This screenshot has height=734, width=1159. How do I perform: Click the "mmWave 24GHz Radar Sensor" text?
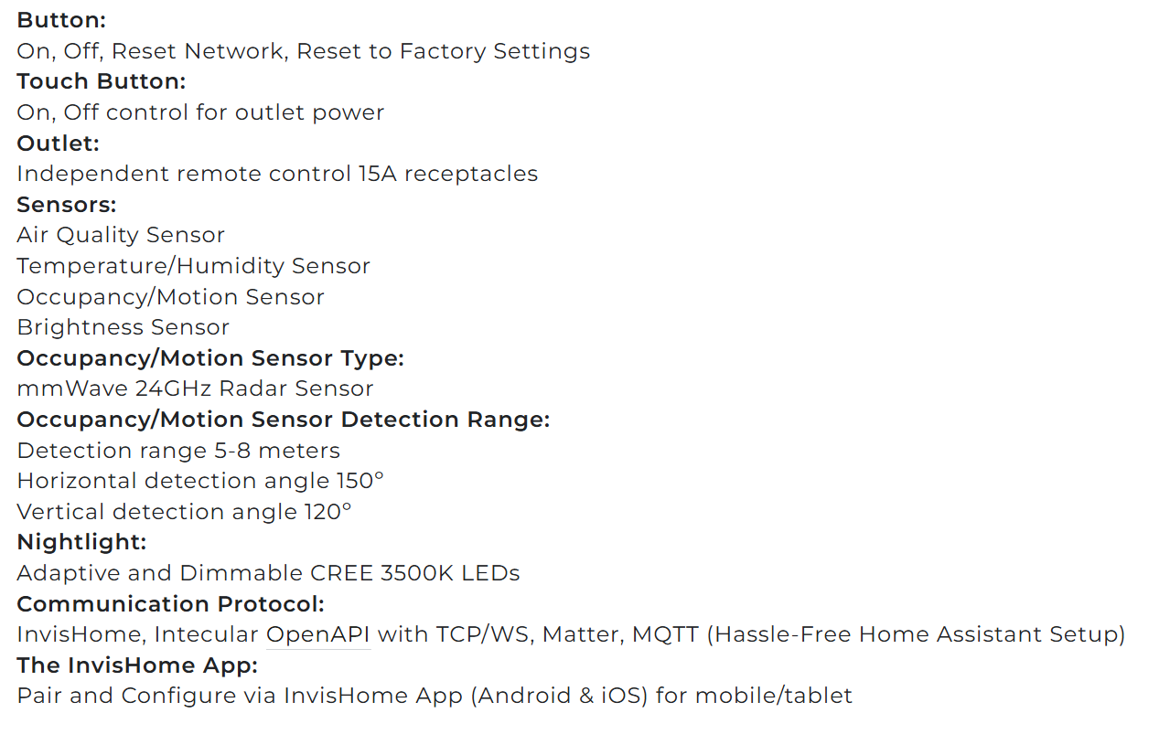click(x=195, y=388)
